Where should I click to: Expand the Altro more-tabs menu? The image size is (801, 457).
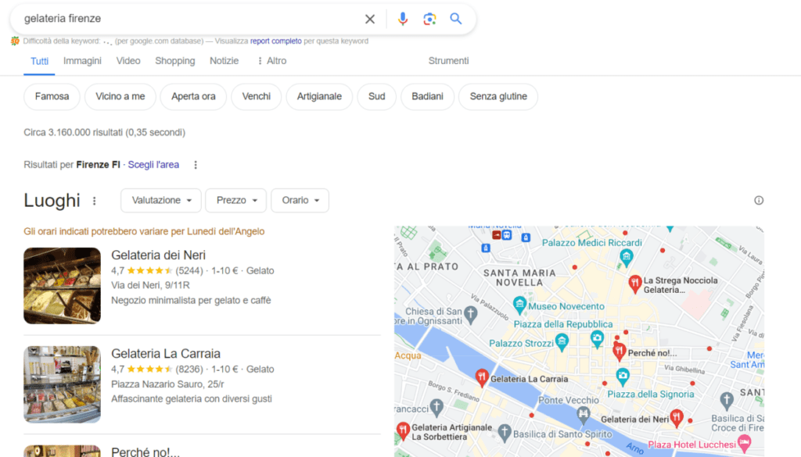coord(271,61)
